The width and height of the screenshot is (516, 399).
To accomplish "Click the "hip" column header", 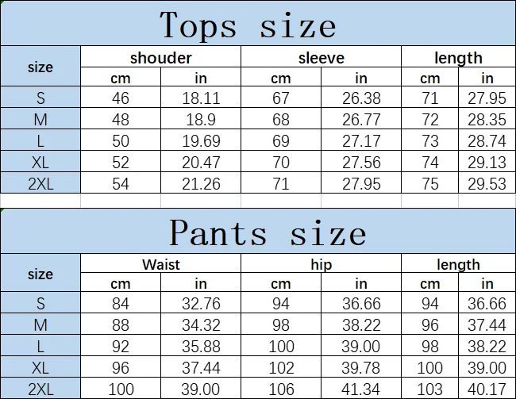I will point(321,264).
